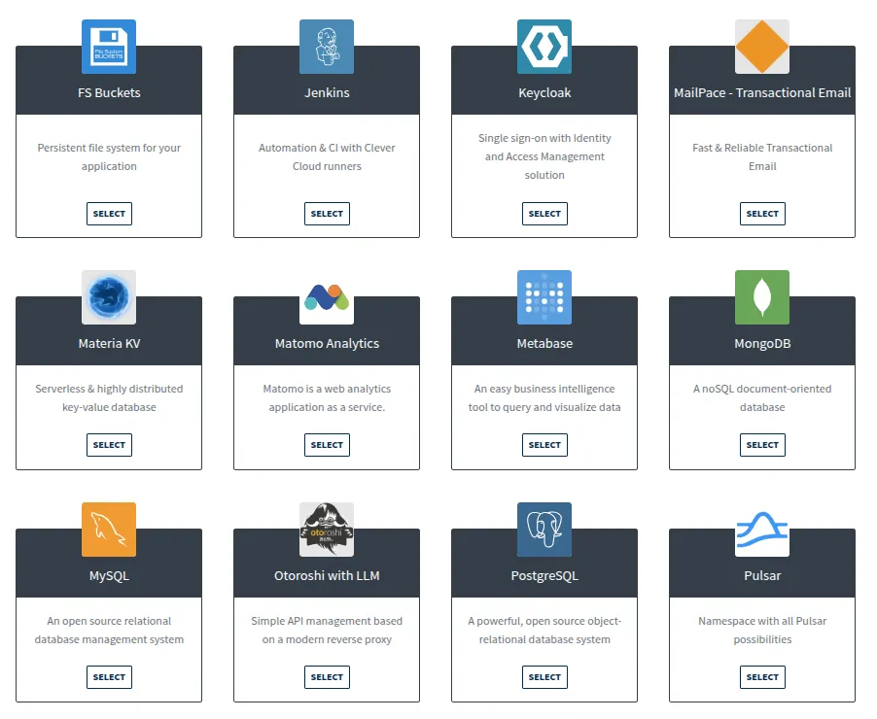Click the 'MySQL' card title

[109, 576]
